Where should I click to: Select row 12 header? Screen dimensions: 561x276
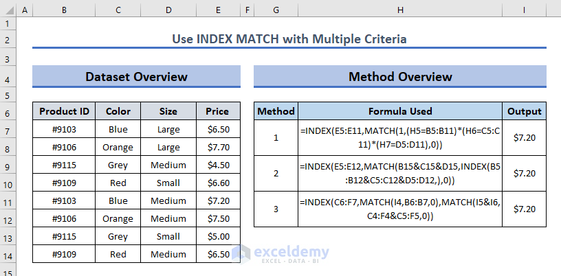point(7,218)
